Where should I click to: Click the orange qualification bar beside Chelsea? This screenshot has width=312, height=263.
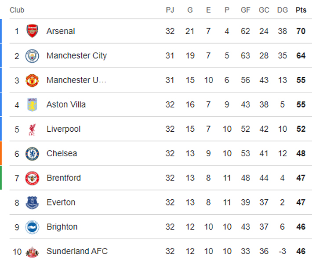(1, 153)
